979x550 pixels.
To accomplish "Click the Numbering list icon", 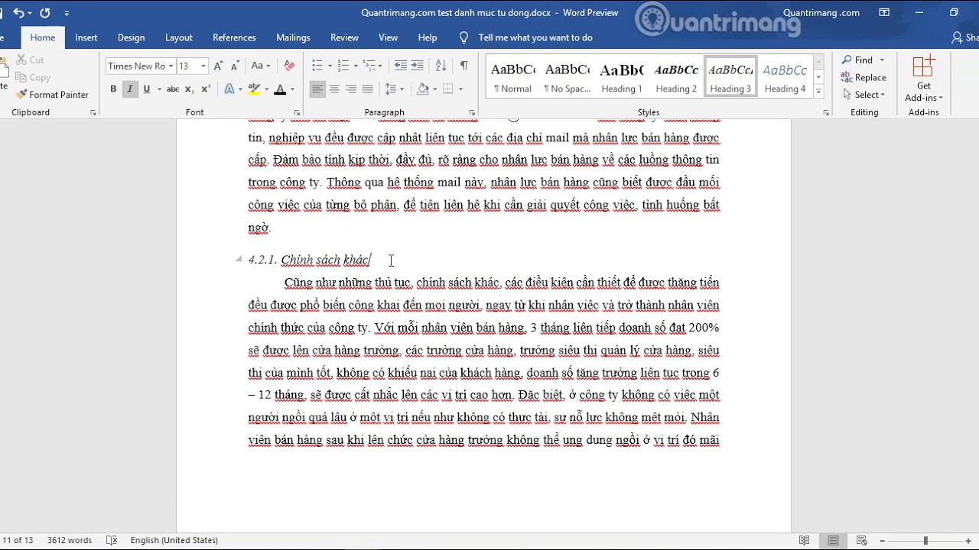I will coord(343,66).
